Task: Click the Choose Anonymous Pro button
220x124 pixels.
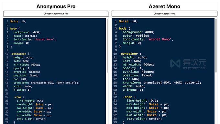Action: coord(56,14)
